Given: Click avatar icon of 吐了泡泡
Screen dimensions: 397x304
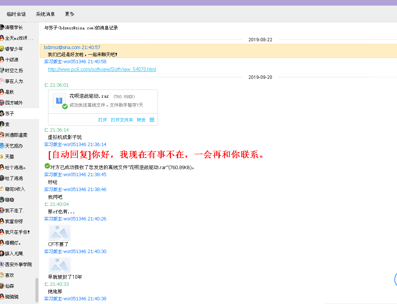Looking at the screenshot, I should click(2, 178).
